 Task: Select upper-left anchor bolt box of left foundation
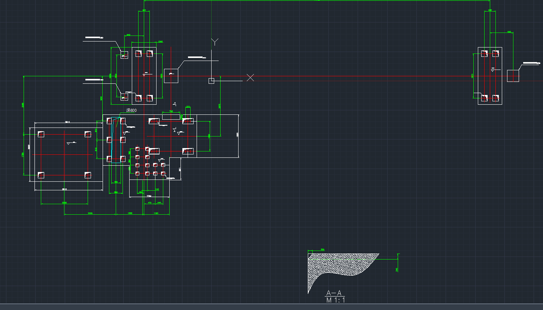coord(41,134)
